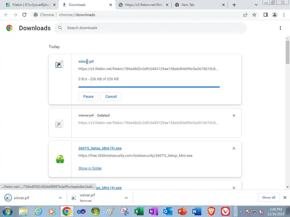Open Excel from the taskbar
This screenshot has height=217, width=290.
139,211
